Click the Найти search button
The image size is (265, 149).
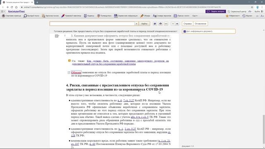pos(144,24)
